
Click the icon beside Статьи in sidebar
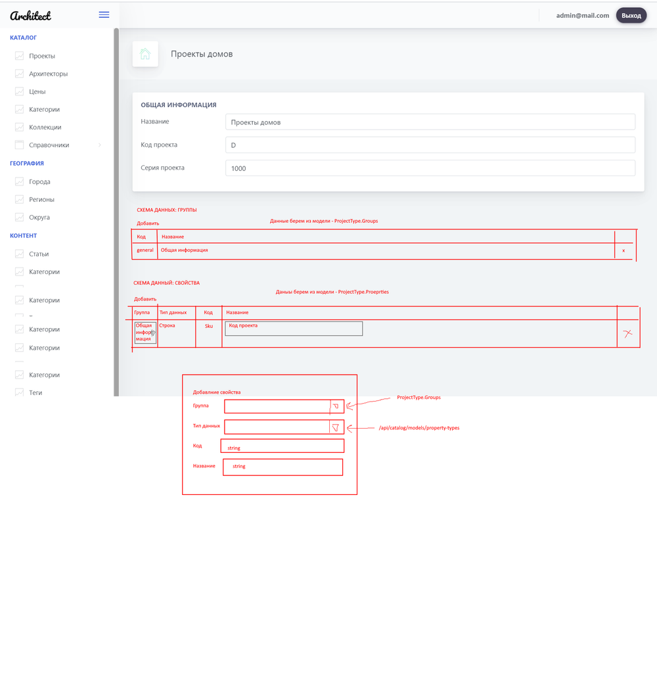(20, 254)
